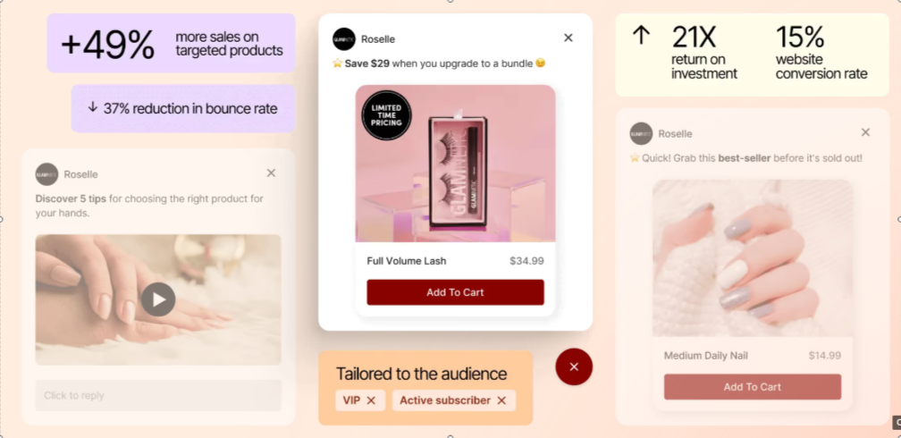
Task: Remove the VIP audience tag
Action: 371,400
